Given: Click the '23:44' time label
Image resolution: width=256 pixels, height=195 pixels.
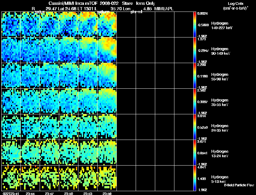Looking at the screenshot, I should pos(30,194).
